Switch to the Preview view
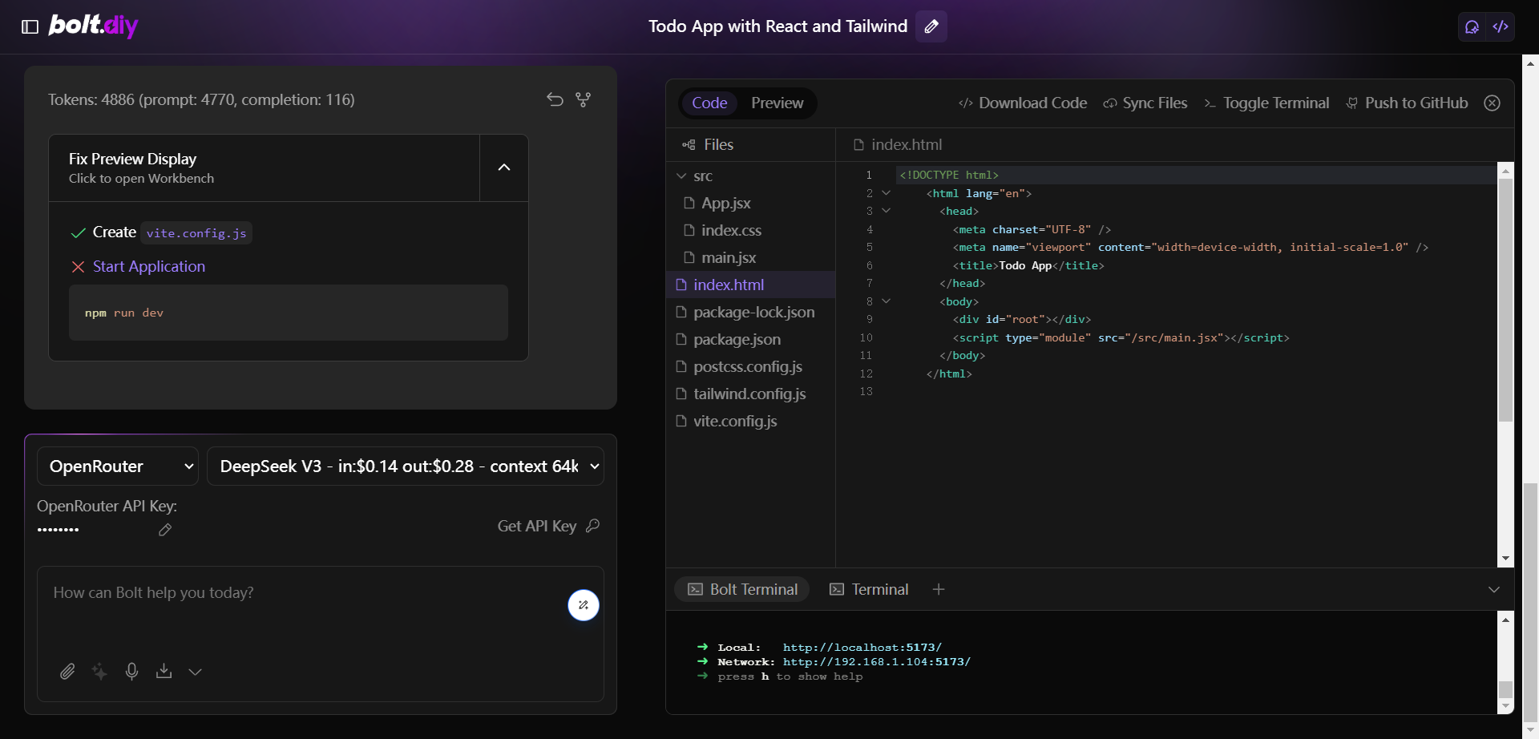Viewport: 1539px width, 739px height. (x=777, y=103)
